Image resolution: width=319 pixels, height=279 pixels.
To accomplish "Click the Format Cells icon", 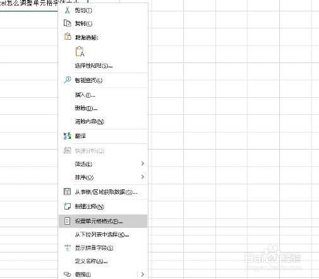I will [x=67, y=221].
